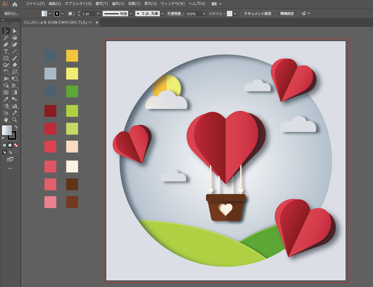Select the Slice tool
The width and height of the screenshot is (373, 287).
pos(15,113)
